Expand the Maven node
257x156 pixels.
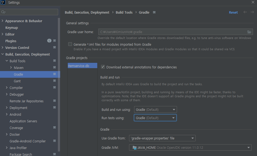click(11, 67)
